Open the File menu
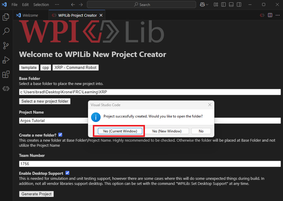The width and height of the screenshot is (283, 201). [14, 4]
